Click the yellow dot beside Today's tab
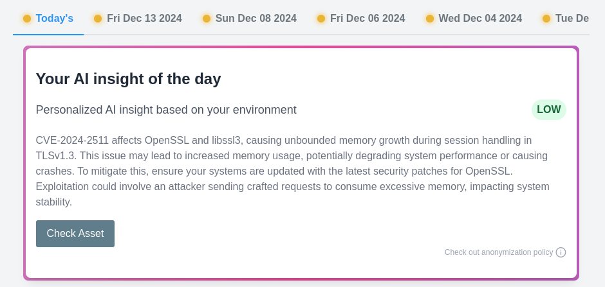 tap(27, 19)
